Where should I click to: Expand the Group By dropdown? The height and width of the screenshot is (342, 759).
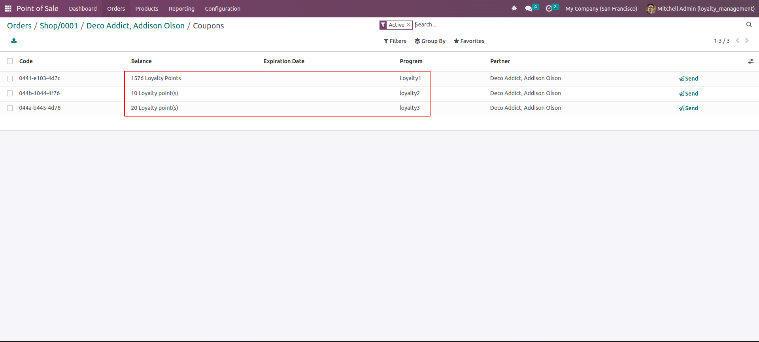tap(430, 41)
